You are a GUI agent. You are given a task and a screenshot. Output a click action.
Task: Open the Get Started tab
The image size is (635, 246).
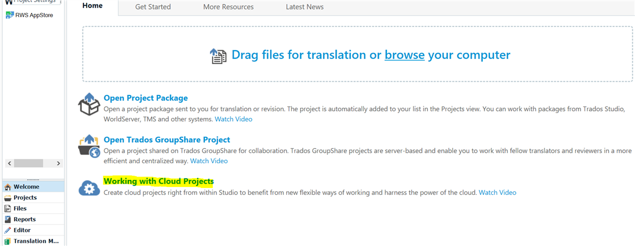(x=153, y=7)
